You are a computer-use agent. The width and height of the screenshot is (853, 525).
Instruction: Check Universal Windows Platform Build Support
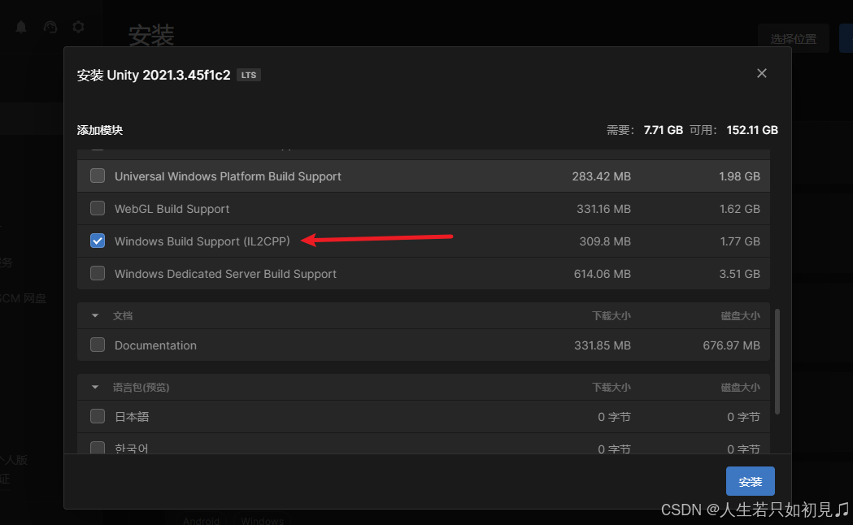point(98,176)
